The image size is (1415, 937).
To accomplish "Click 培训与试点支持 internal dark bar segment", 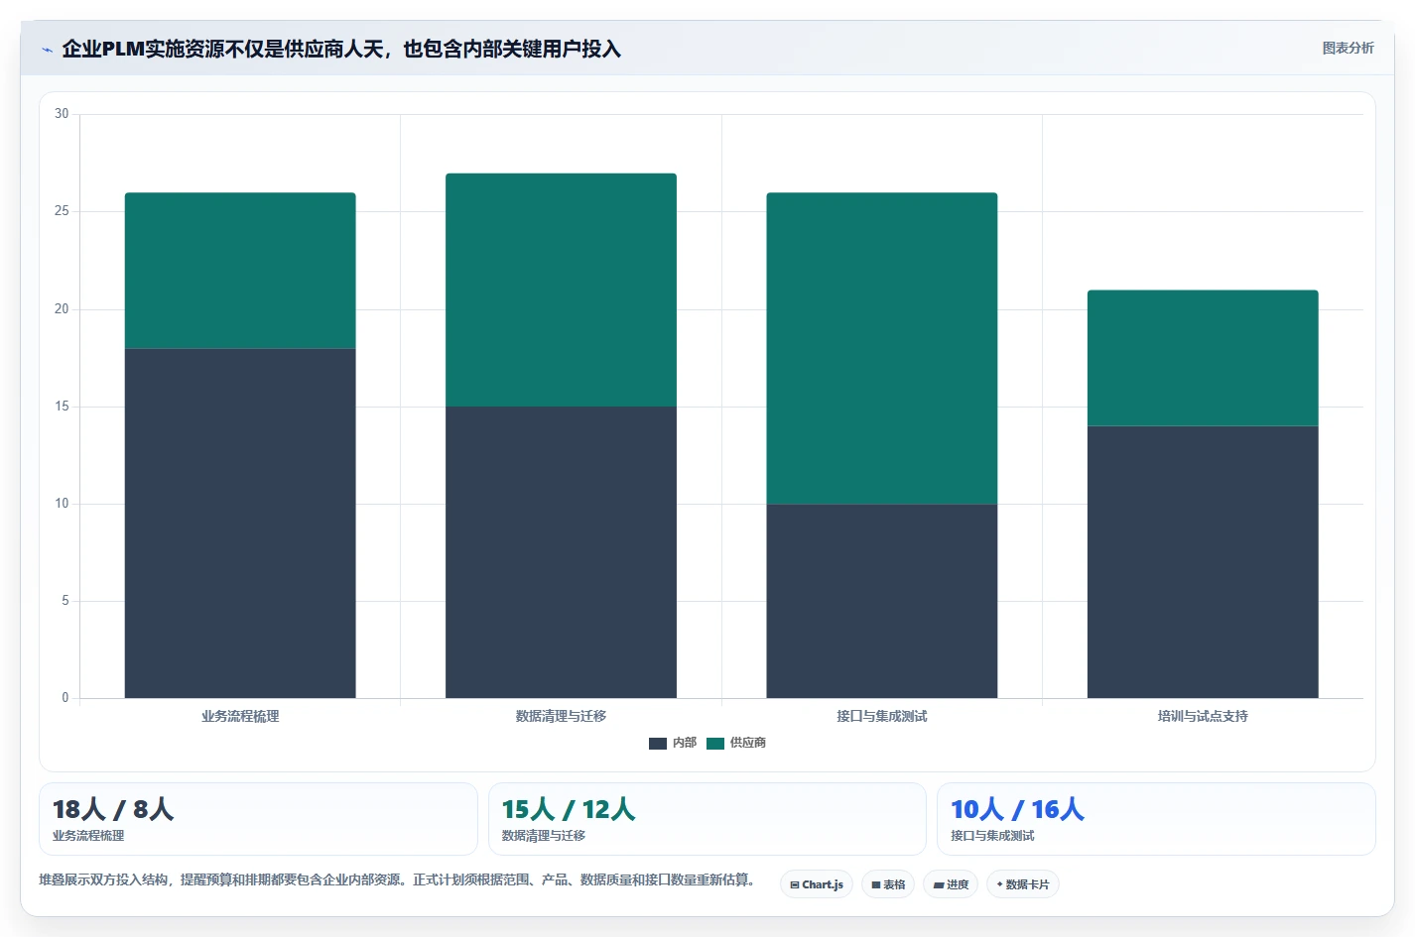I will [1203, 562].
